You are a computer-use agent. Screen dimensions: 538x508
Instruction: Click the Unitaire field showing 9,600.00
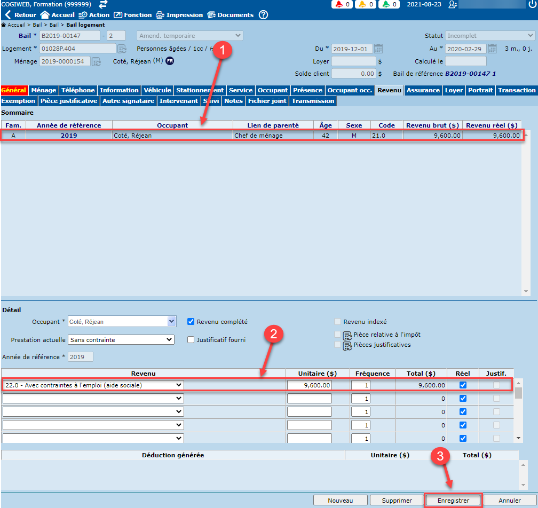(x=310, y=385)
